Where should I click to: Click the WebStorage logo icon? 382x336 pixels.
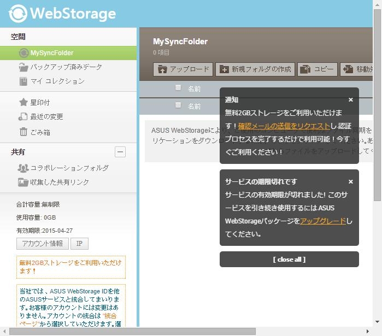coord(18,14)
